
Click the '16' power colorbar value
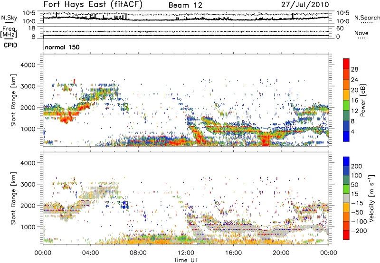(x=354, y=101)
